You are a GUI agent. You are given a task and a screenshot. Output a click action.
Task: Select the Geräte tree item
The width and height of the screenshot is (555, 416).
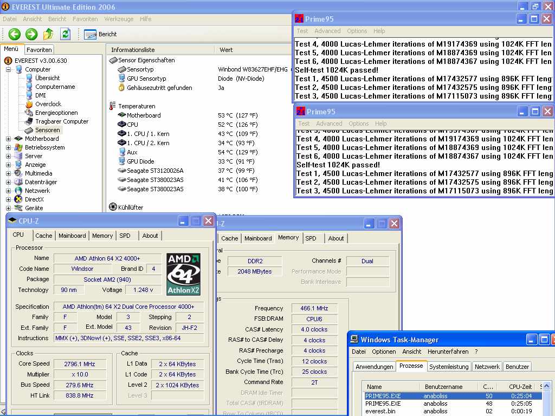[x=34, y=208]
